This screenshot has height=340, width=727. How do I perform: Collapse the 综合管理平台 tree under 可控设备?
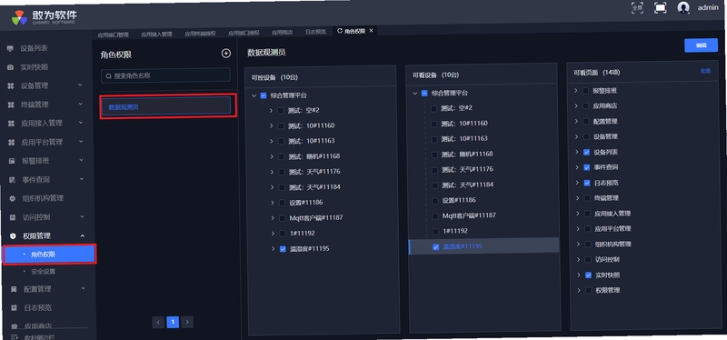click(x=254, y=95)
